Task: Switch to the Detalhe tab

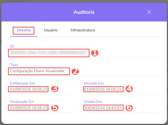Action: coord(24,30)
